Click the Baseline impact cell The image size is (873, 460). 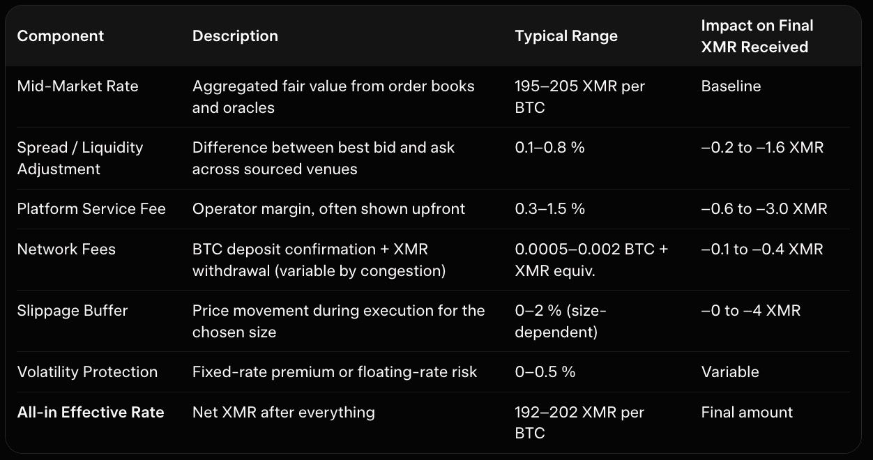(731, 86)
